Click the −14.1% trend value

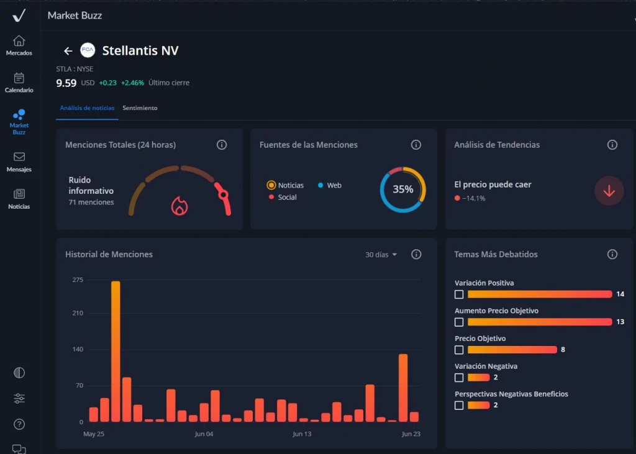tap(474, 198)
